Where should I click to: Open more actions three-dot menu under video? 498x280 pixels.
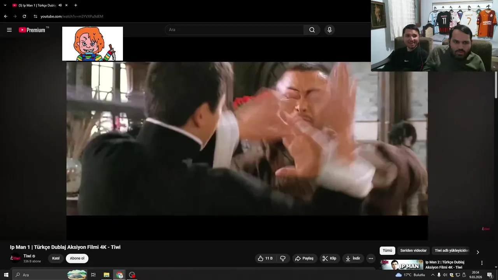[x=371, y=258]
